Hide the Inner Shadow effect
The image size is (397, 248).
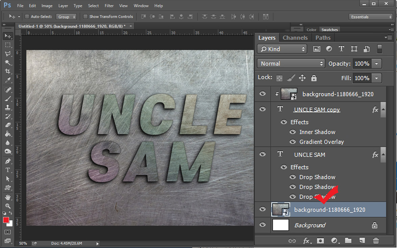[x=293, y=132]
